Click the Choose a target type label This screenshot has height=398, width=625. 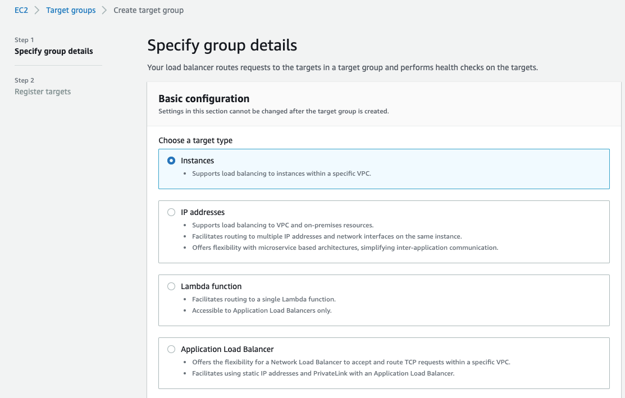[195, 140]
